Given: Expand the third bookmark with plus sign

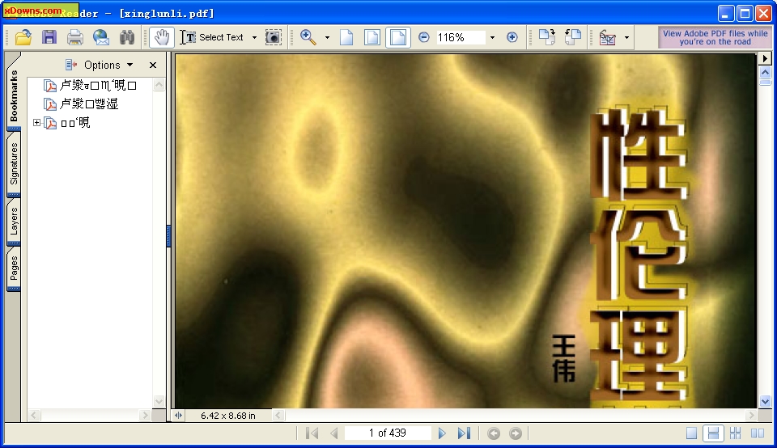Looking at the screenshot, I should 36,122.
